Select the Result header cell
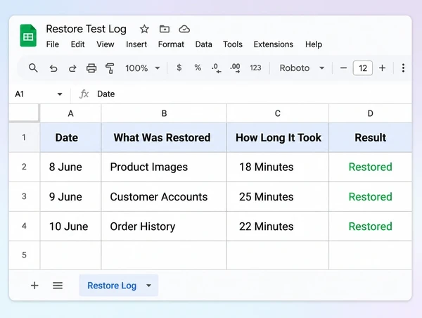This screenshot has width=422, height=318. pos(371,137)
